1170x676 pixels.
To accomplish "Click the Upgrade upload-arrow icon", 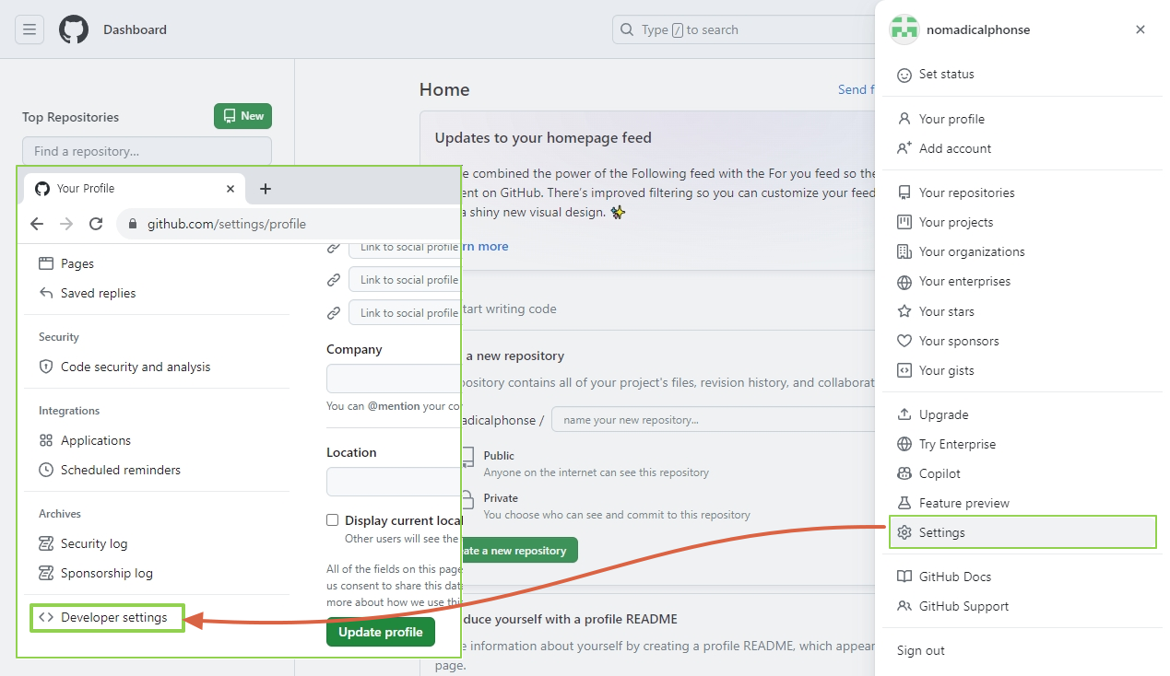I will click(904, 414).
